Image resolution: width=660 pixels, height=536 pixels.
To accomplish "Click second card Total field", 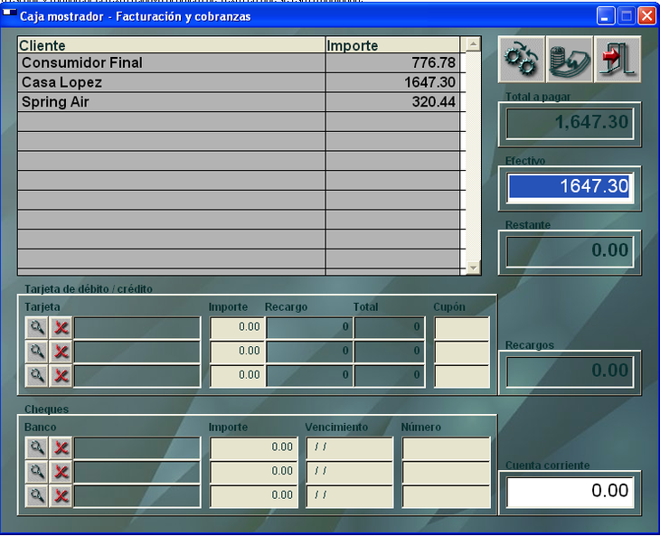I will [x=390, y=352].
